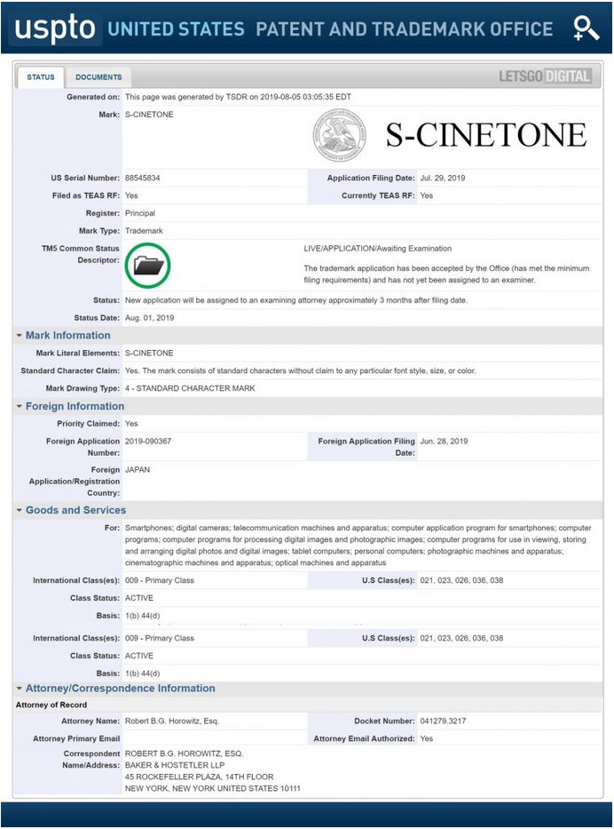The image size is (614, 829).
Task: Click NEW YORK, NEW YORK UNITED STATES 10111 line
Action: (x=213, y=788)
